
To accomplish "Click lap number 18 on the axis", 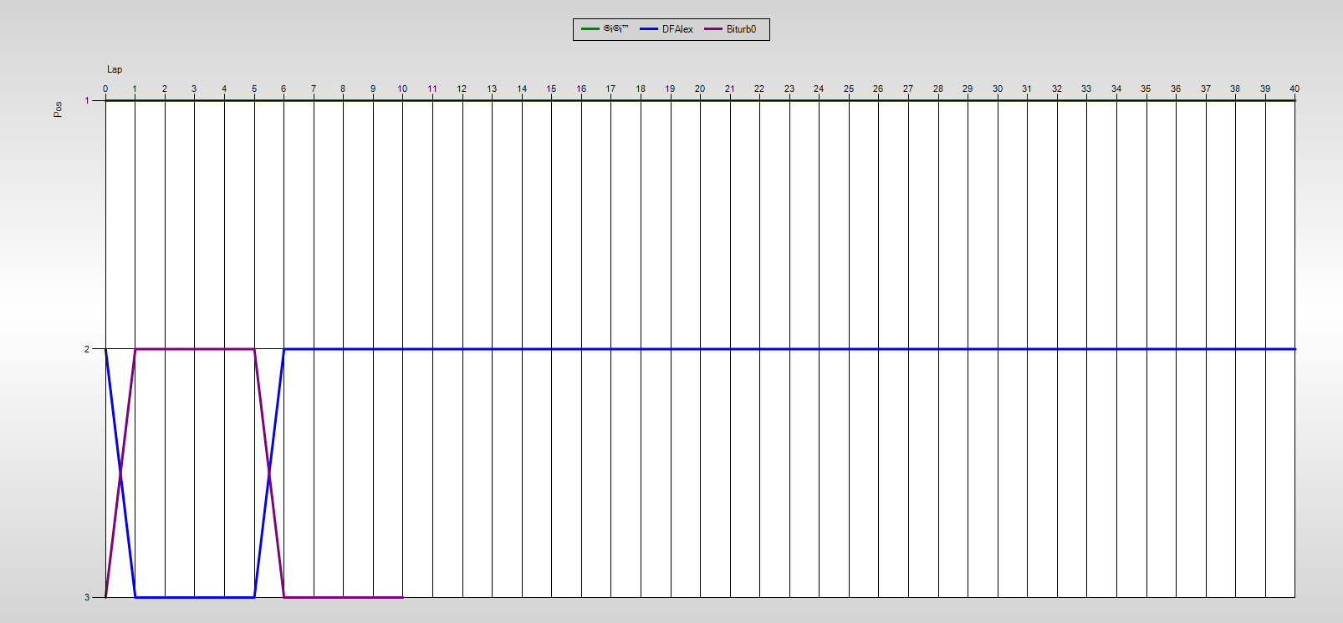I will coord(641,89).
